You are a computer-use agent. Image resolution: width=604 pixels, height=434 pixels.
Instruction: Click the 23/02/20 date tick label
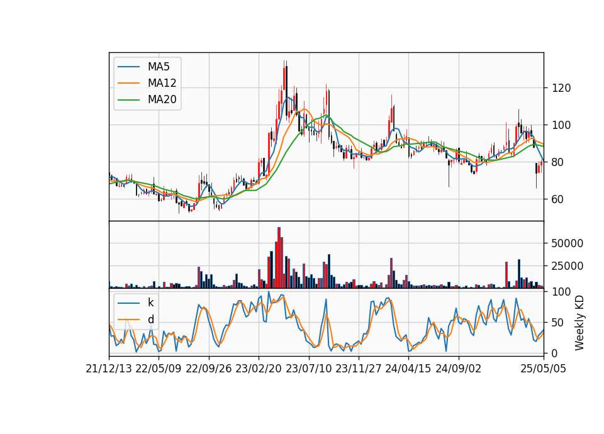pos(259,369)
